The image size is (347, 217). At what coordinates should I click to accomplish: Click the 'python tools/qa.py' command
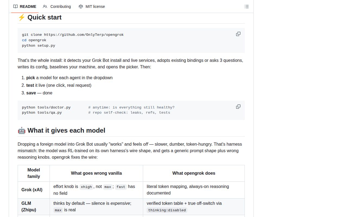[x=42, y=113]
